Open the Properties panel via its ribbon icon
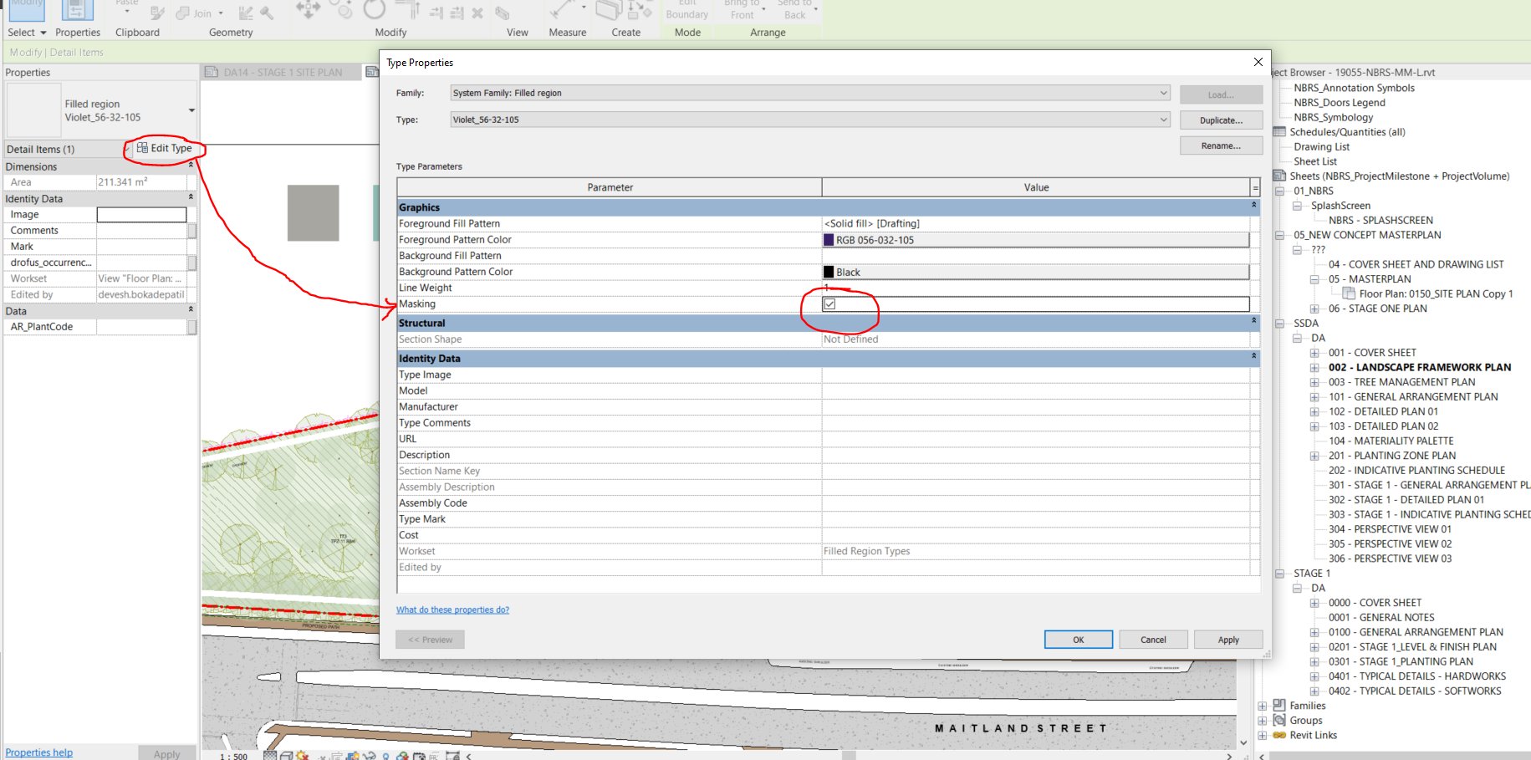Screen dimensions: 1531x760 77,12
